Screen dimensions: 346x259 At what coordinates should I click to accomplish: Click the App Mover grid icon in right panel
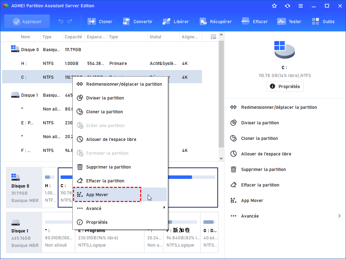pyautogui.click(x=234, y=200)
